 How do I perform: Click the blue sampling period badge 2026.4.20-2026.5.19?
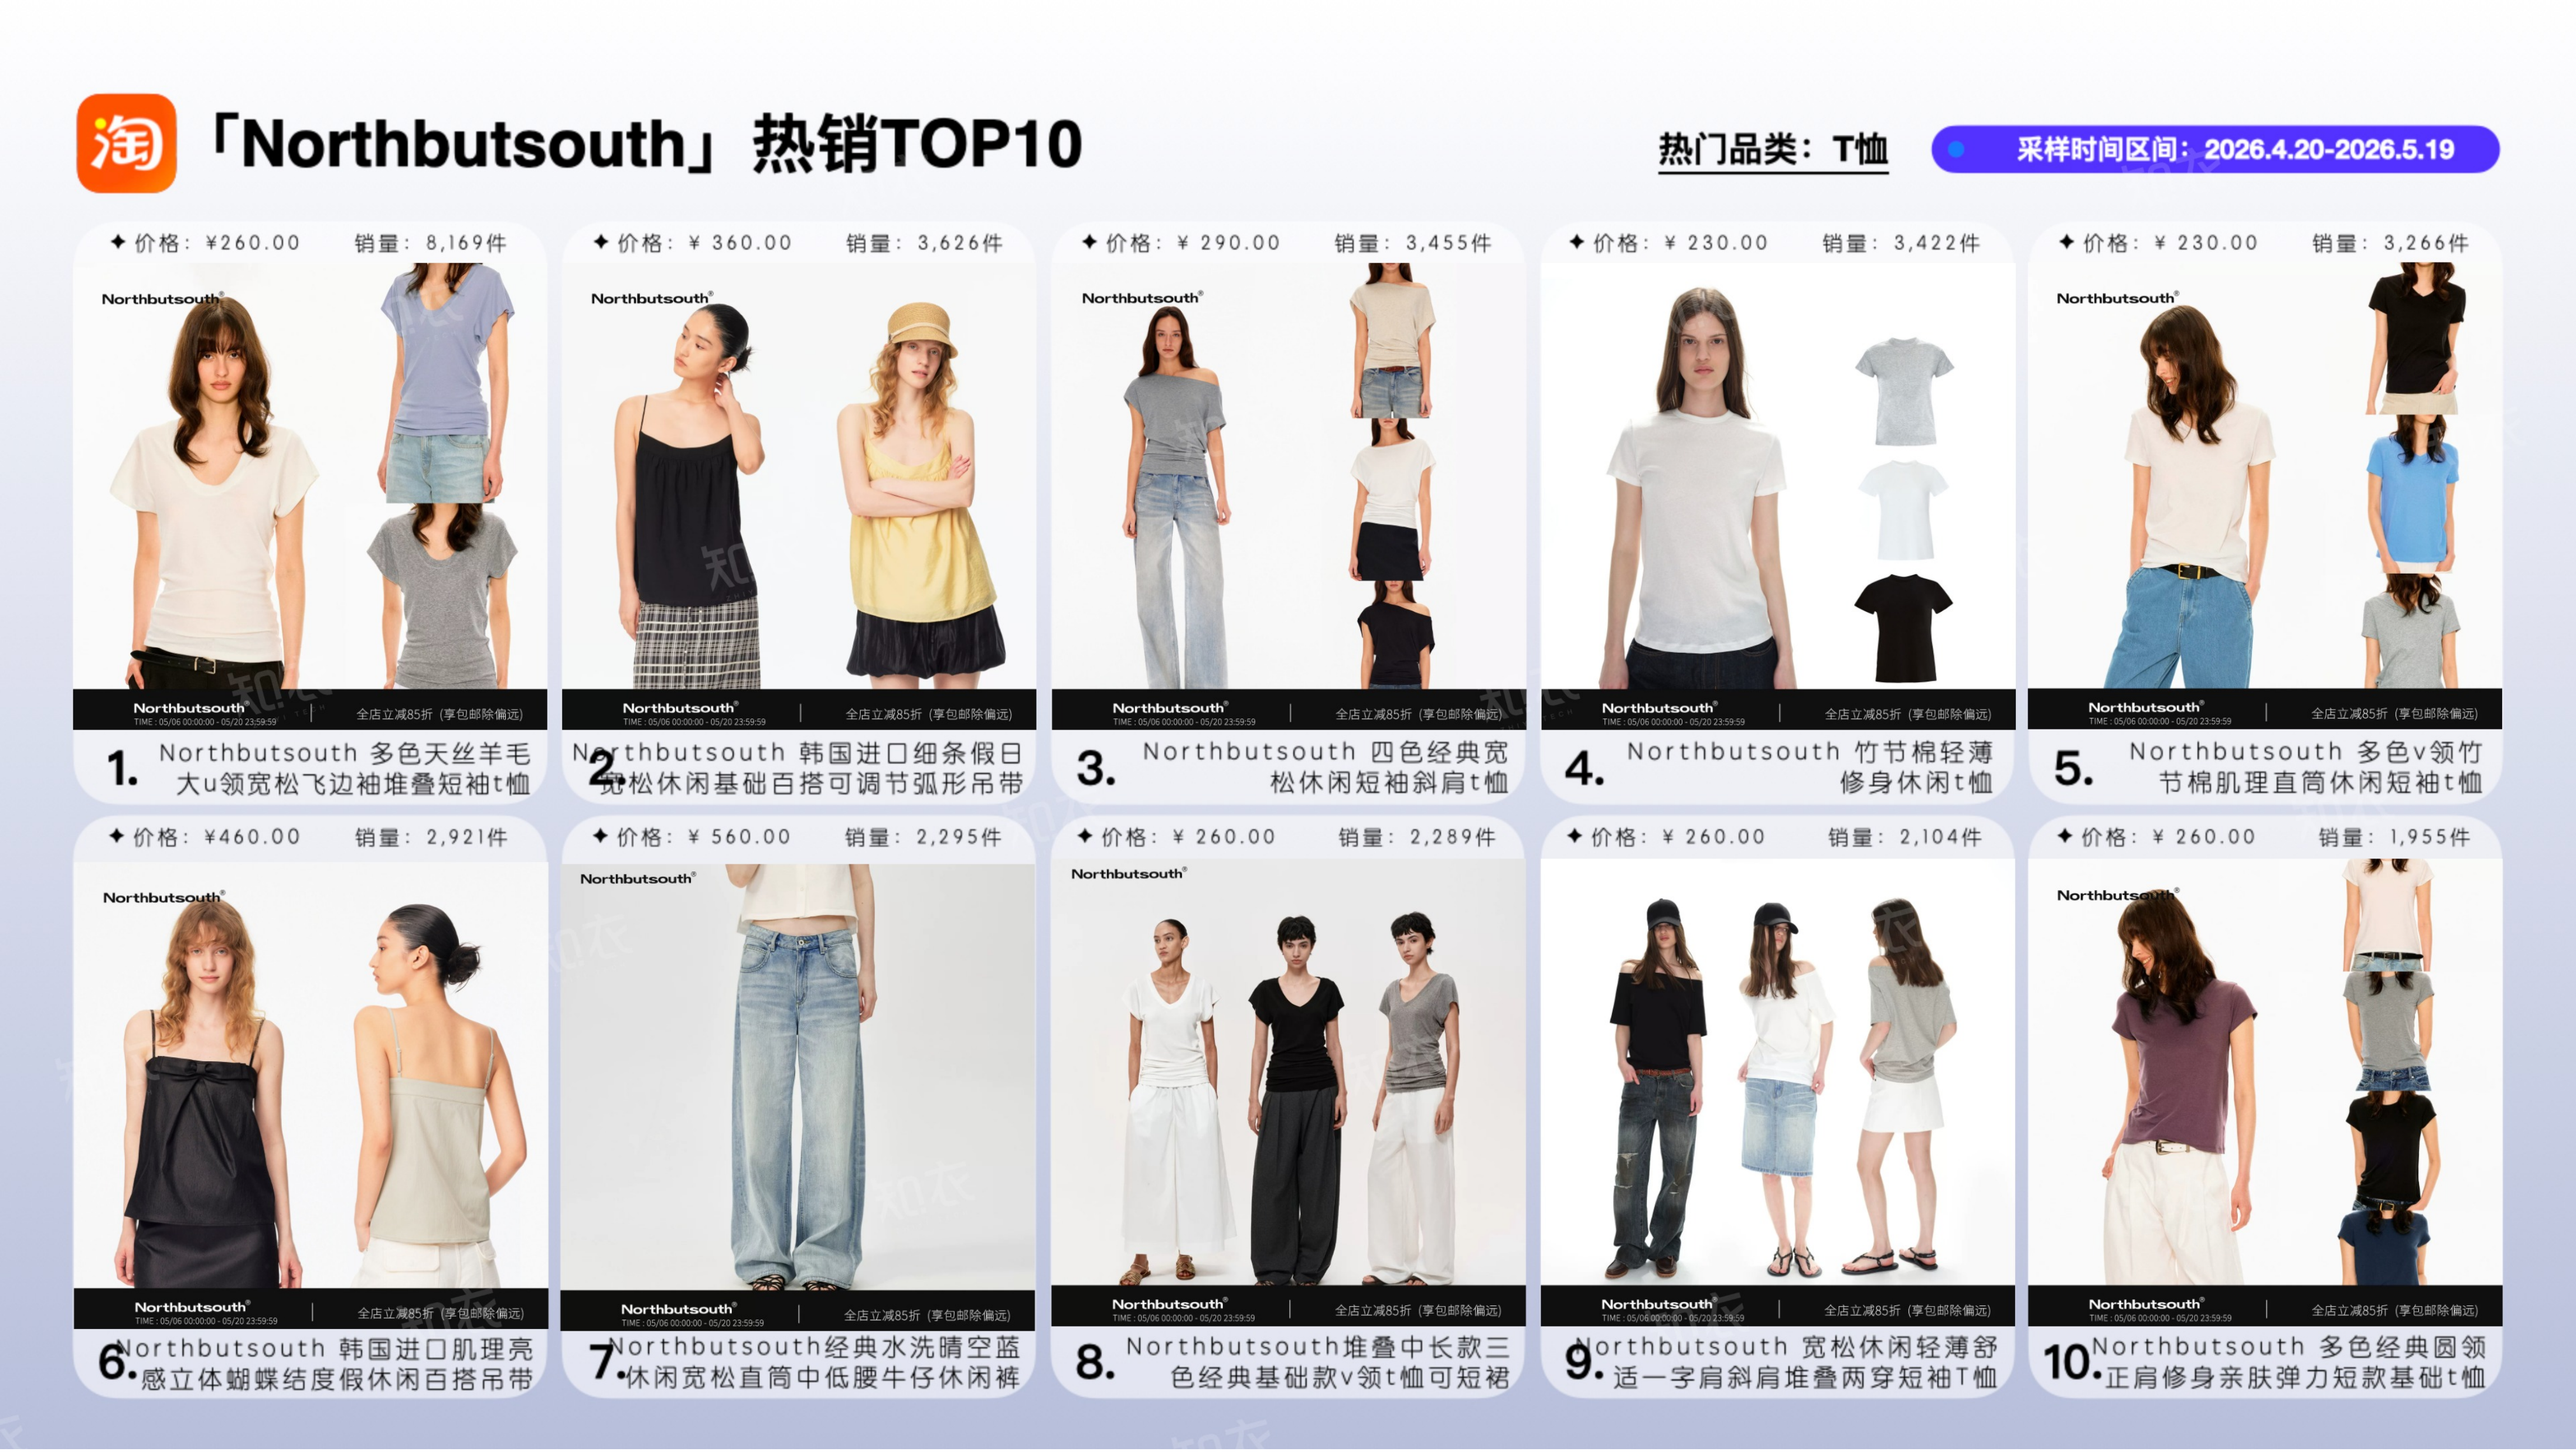coord(2215,150)
